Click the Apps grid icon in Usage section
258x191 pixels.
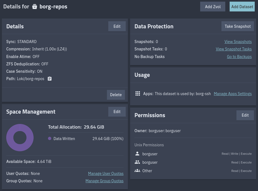(x=138, y=93)
